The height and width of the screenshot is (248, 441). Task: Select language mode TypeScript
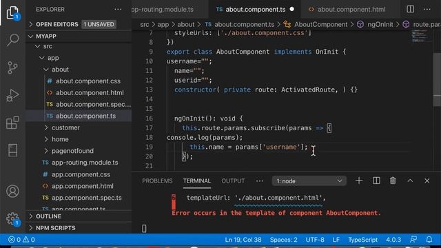point(363,240)
